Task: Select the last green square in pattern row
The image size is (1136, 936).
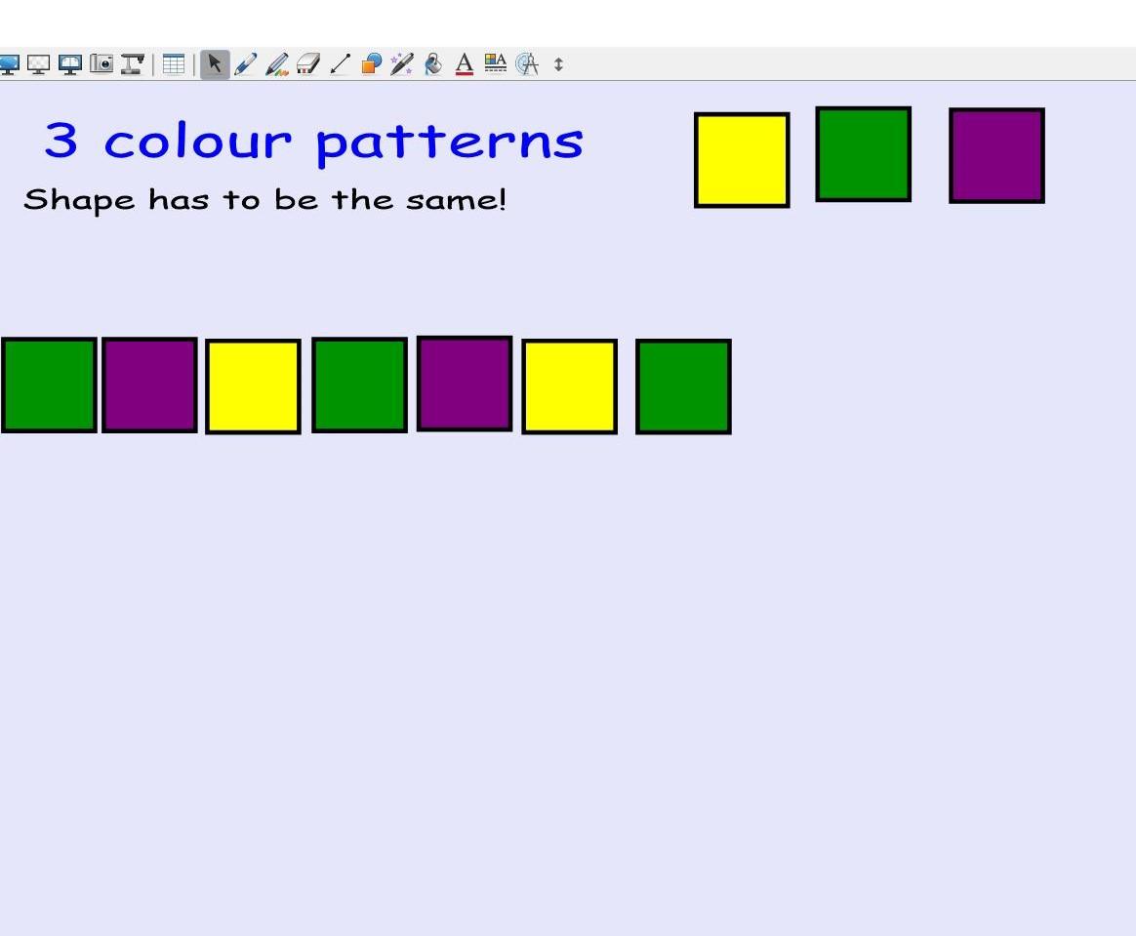Action: pyautogui.click(x=683, y=387)
